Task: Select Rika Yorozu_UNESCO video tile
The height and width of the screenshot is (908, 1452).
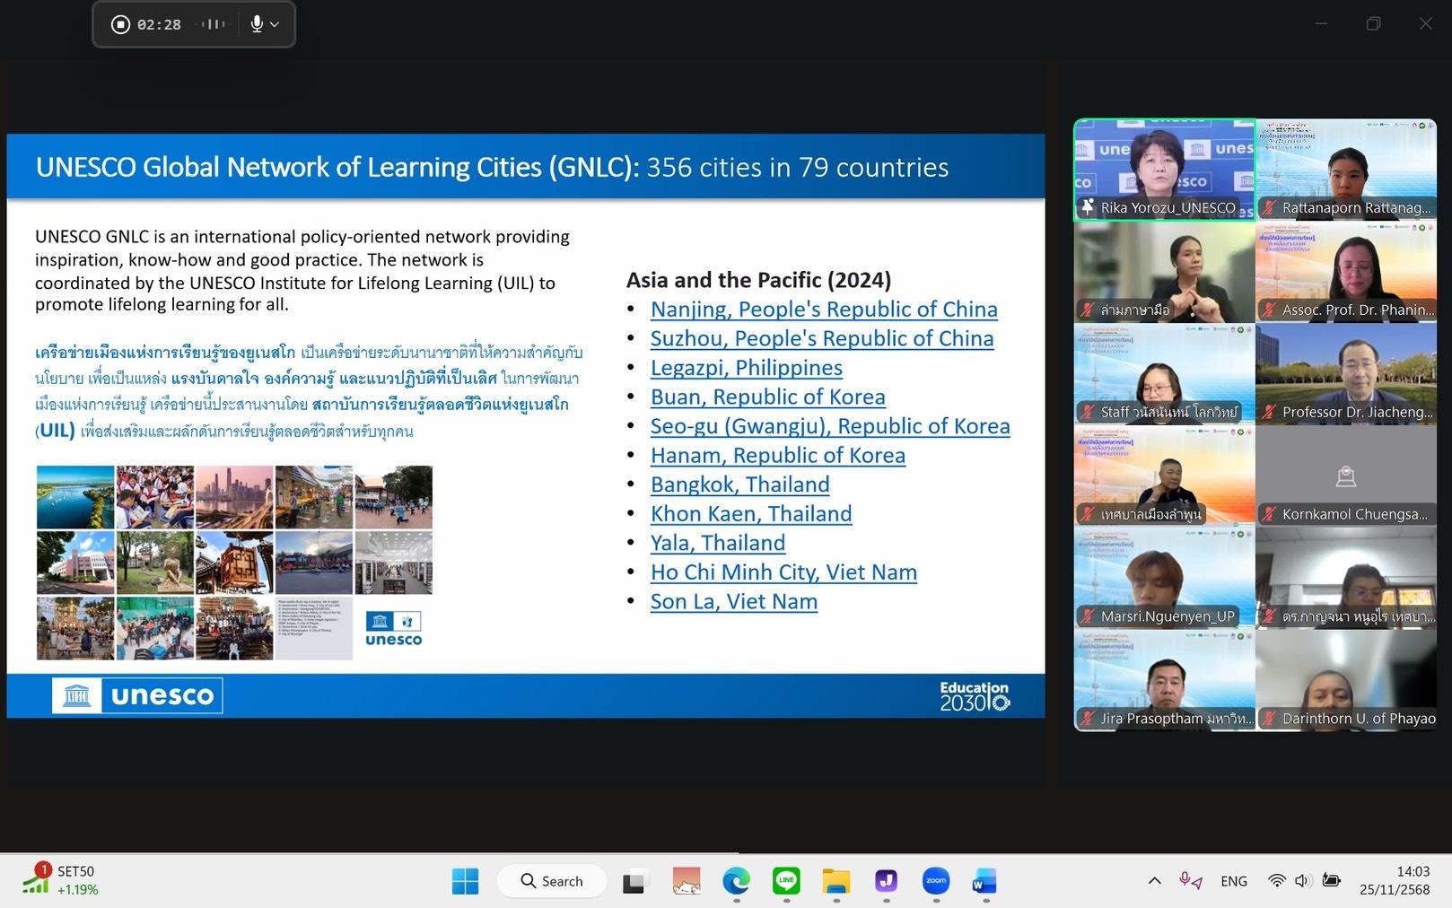Action: click(1164, 170)
